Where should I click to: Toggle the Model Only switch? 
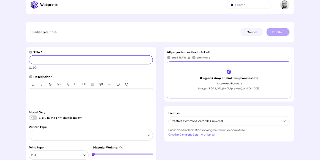tap(33, 118)
